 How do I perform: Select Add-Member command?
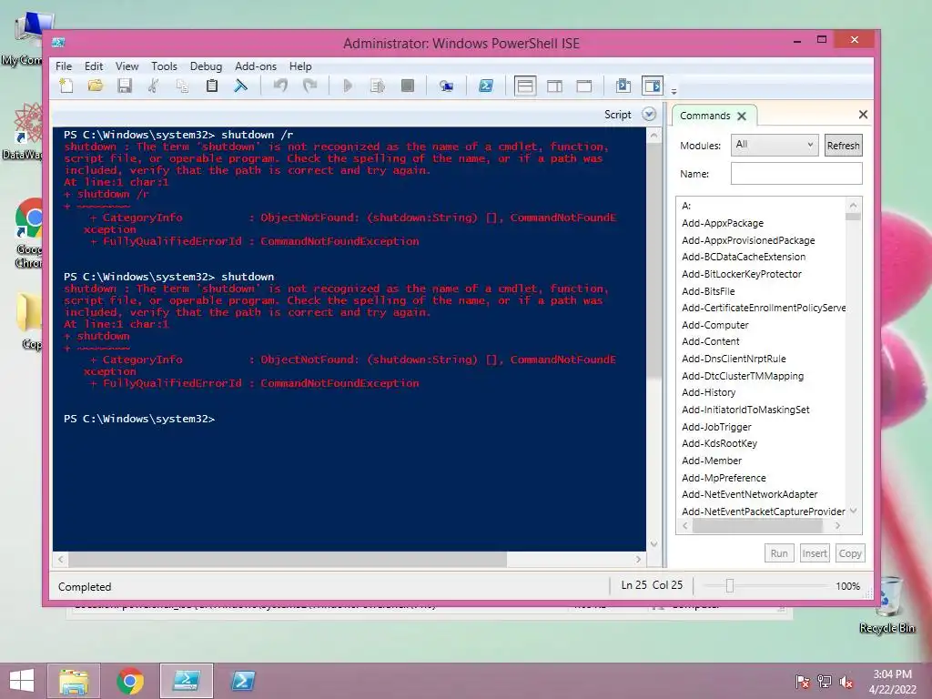[712, 461]
